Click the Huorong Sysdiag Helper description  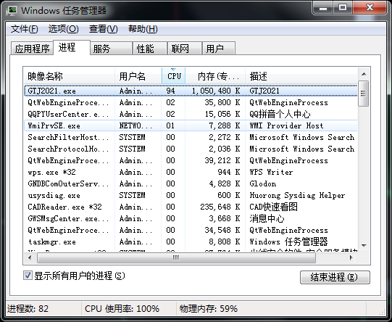pyautogui.click(x=297, y=195)
